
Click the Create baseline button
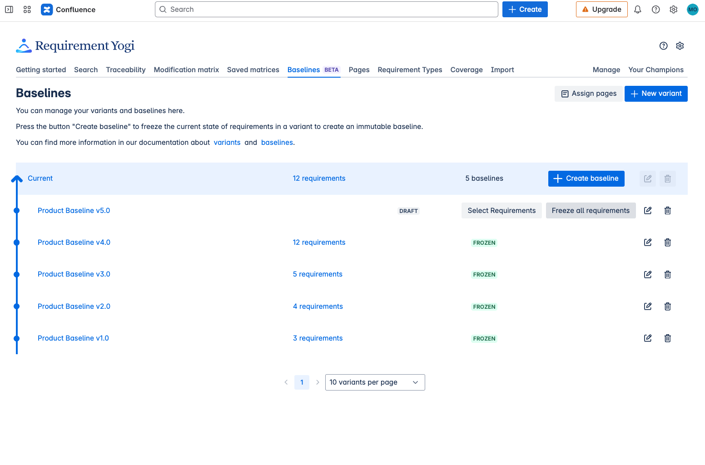pos(586,179)
